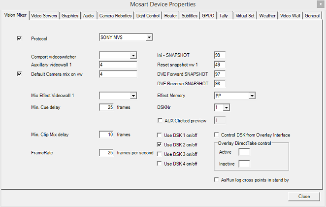Viewport: 326px width, 207px height.
Task: Enable Use DSK 1 on/off
Action: pyautogui.click(x=160, y=135)
